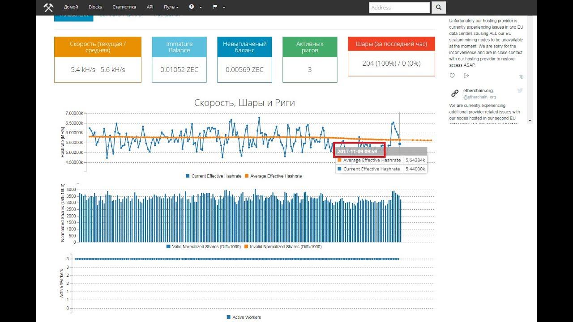Open the Статистика menu item

click(124, 7)
